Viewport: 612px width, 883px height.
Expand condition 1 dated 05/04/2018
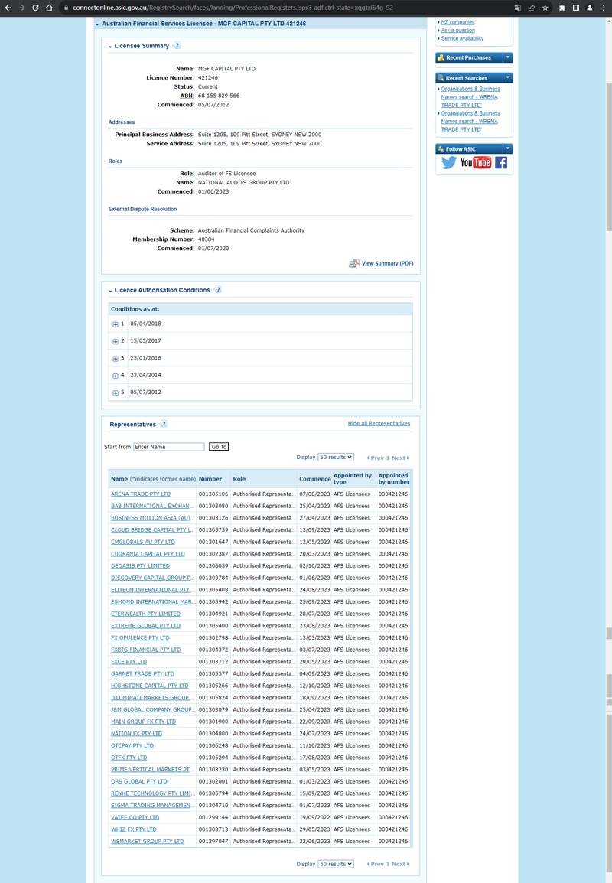pos(116,324)
